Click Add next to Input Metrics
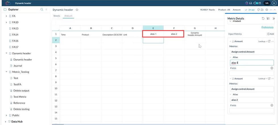Viewport: 278px width, 125px height. point(270,34)
